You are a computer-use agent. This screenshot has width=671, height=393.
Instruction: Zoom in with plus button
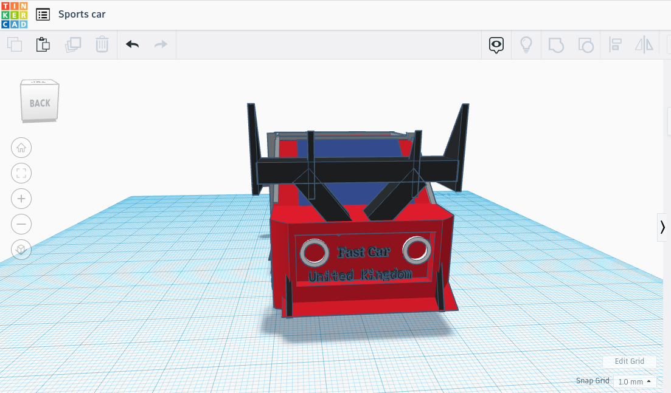21,199
